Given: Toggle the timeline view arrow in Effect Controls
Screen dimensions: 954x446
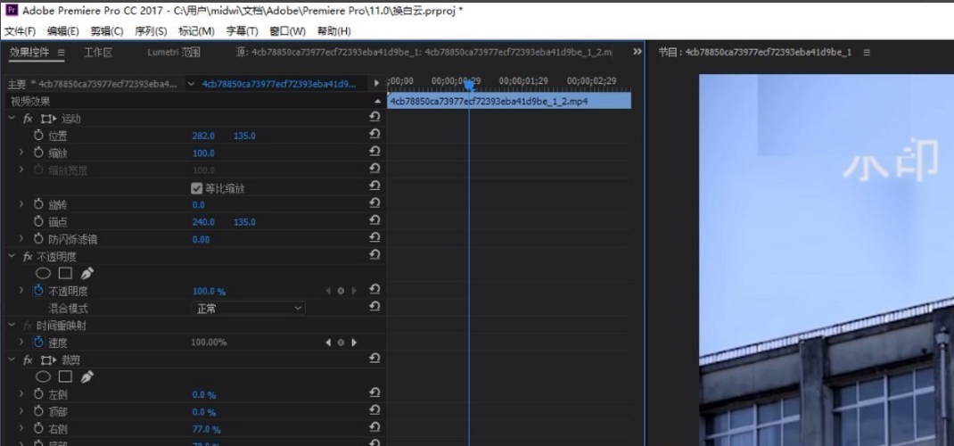Looking at the screenshot, I should click(x=376, y=83).
